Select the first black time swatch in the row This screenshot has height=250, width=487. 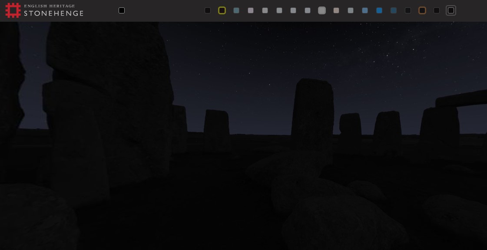click(208, 10)
